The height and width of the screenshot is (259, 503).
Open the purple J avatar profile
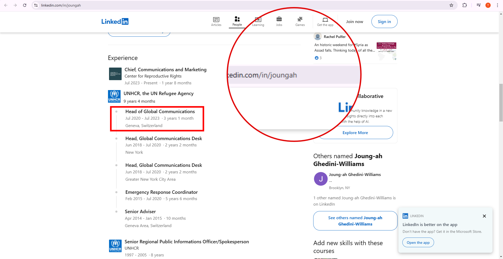[321, 179]
